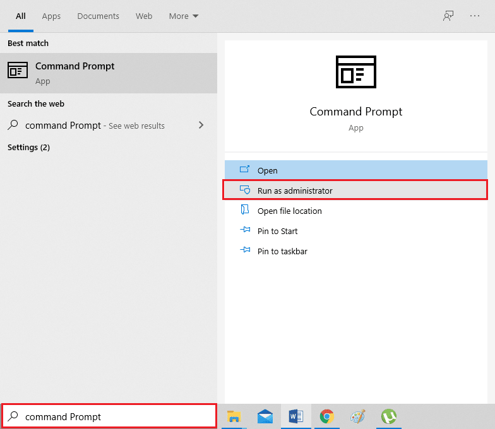Open the three-dot options menu
The height and width of the screenshot is (429, 495).
tap(475, 16)
